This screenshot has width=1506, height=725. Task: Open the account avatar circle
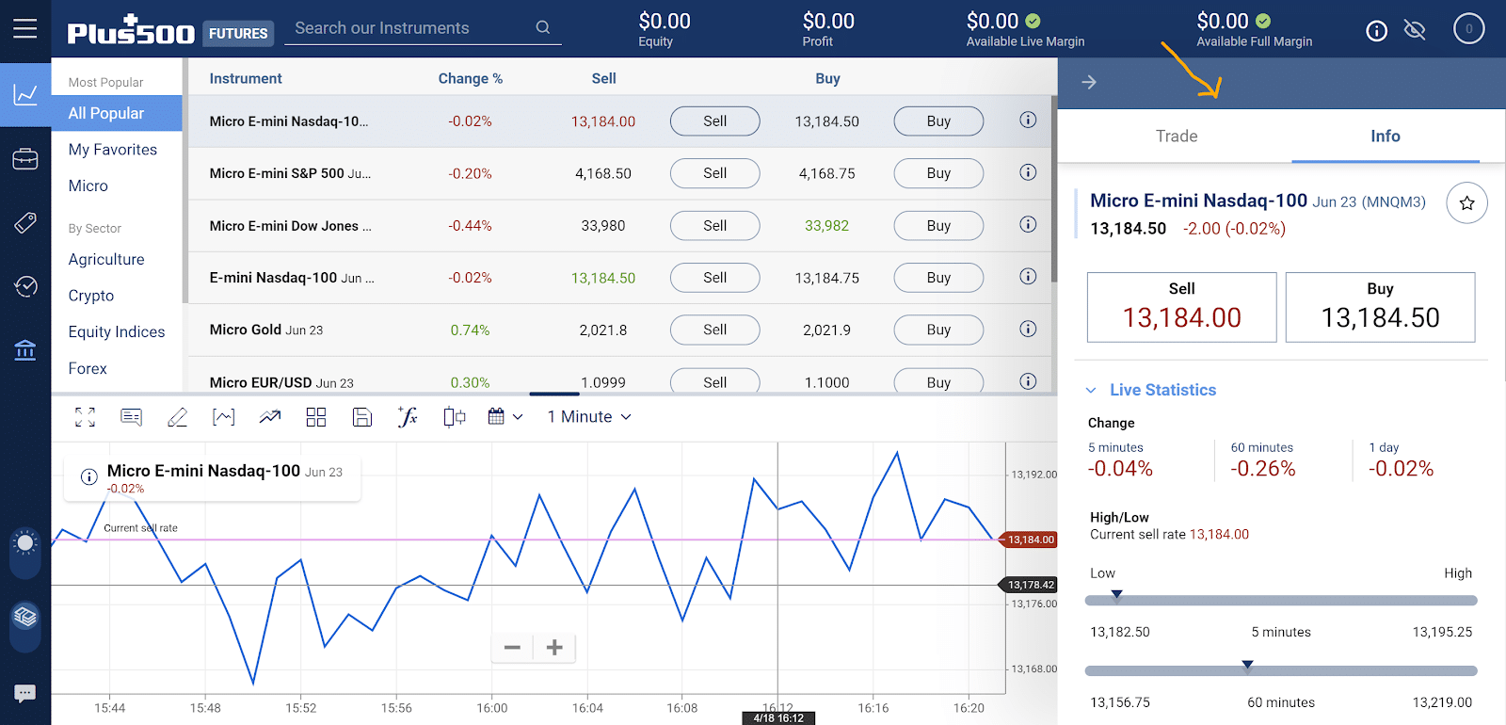click(1469, 29)
